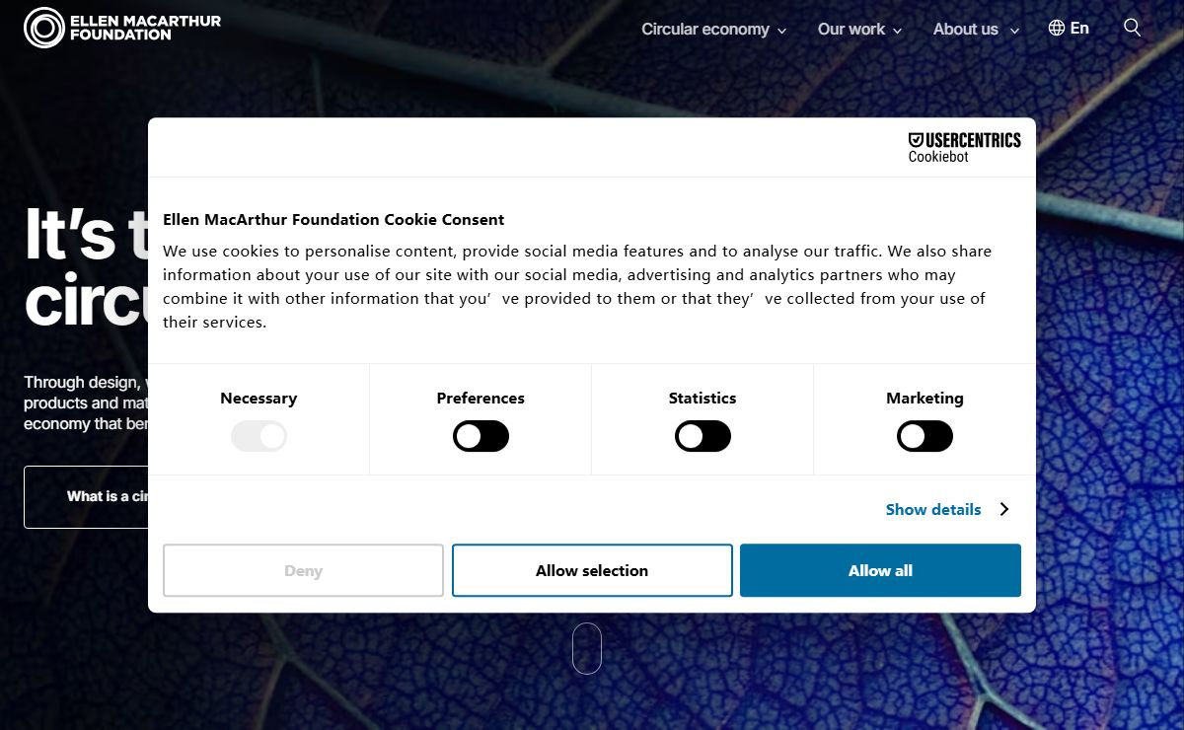Click the scroll-down indicator below the dialog
The height and width of the screenshot is (730, 1184).
tap(587, 648)
